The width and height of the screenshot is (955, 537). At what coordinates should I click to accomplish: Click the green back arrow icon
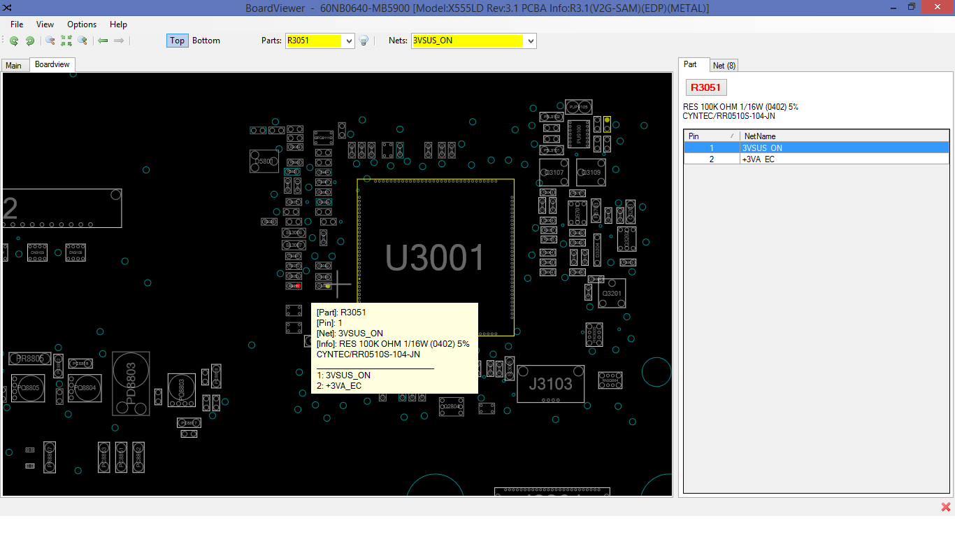[103, 41]
